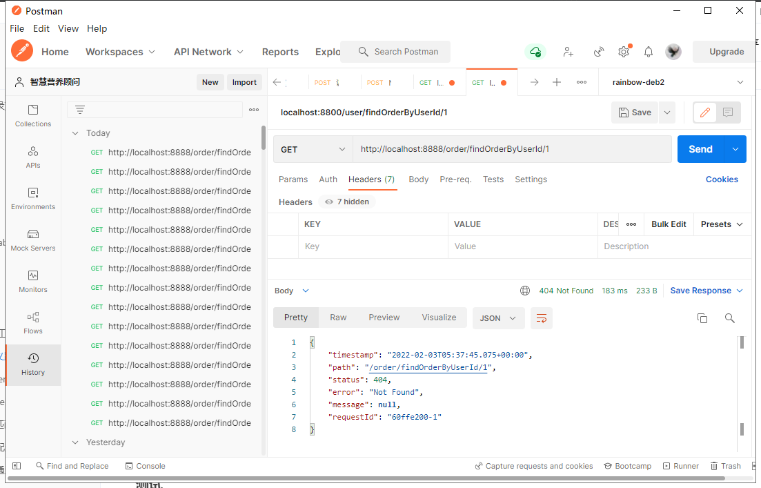Viewport: 761px width, 488px height.
Task: Select History in the sidebar
Action: 33,364
